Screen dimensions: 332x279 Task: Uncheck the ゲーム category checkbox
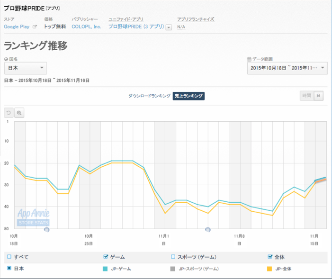(x=106, y=257)
